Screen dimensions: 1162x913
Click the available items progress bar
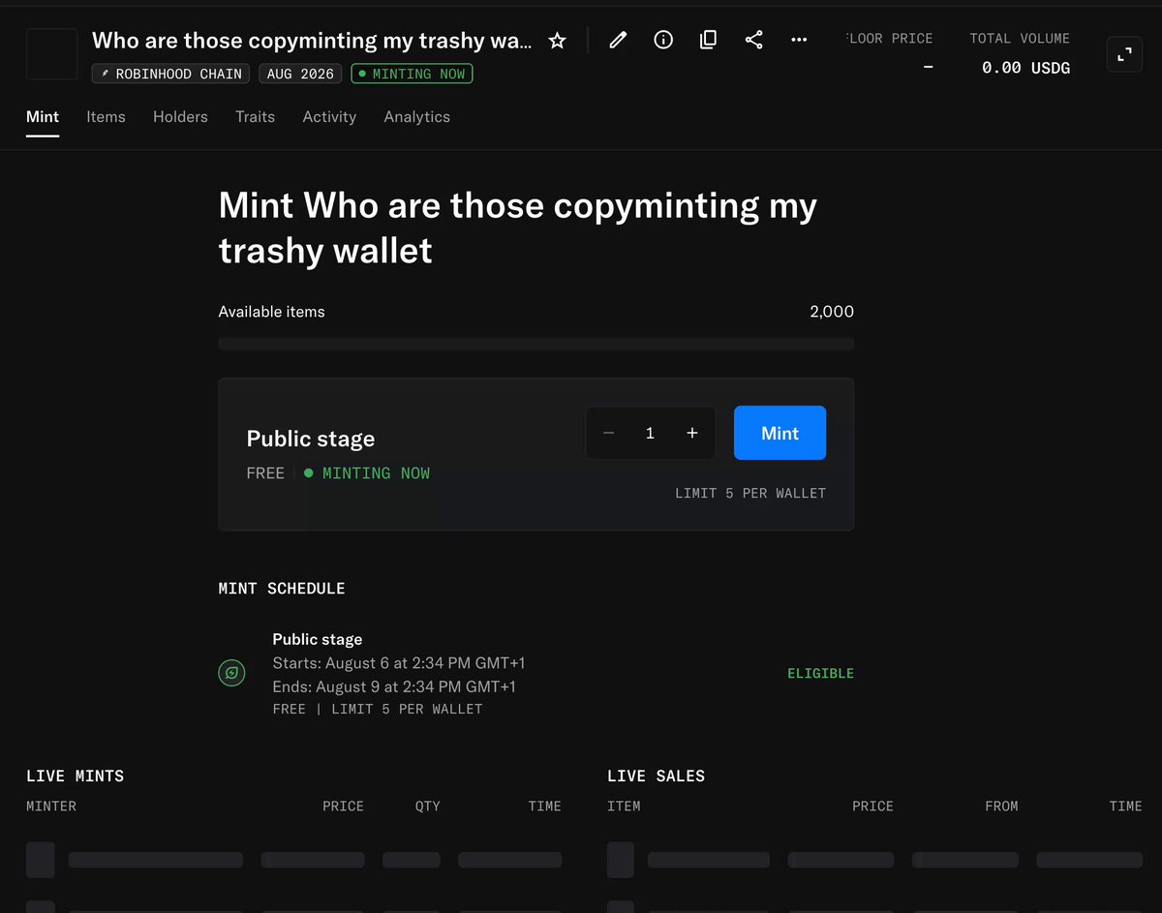(x=536, y=344)
